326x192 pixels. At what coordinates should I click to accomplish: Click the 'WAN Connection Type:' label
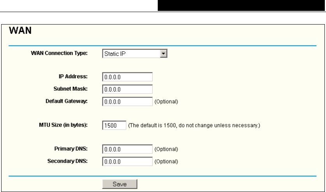(x=59, y=53)
